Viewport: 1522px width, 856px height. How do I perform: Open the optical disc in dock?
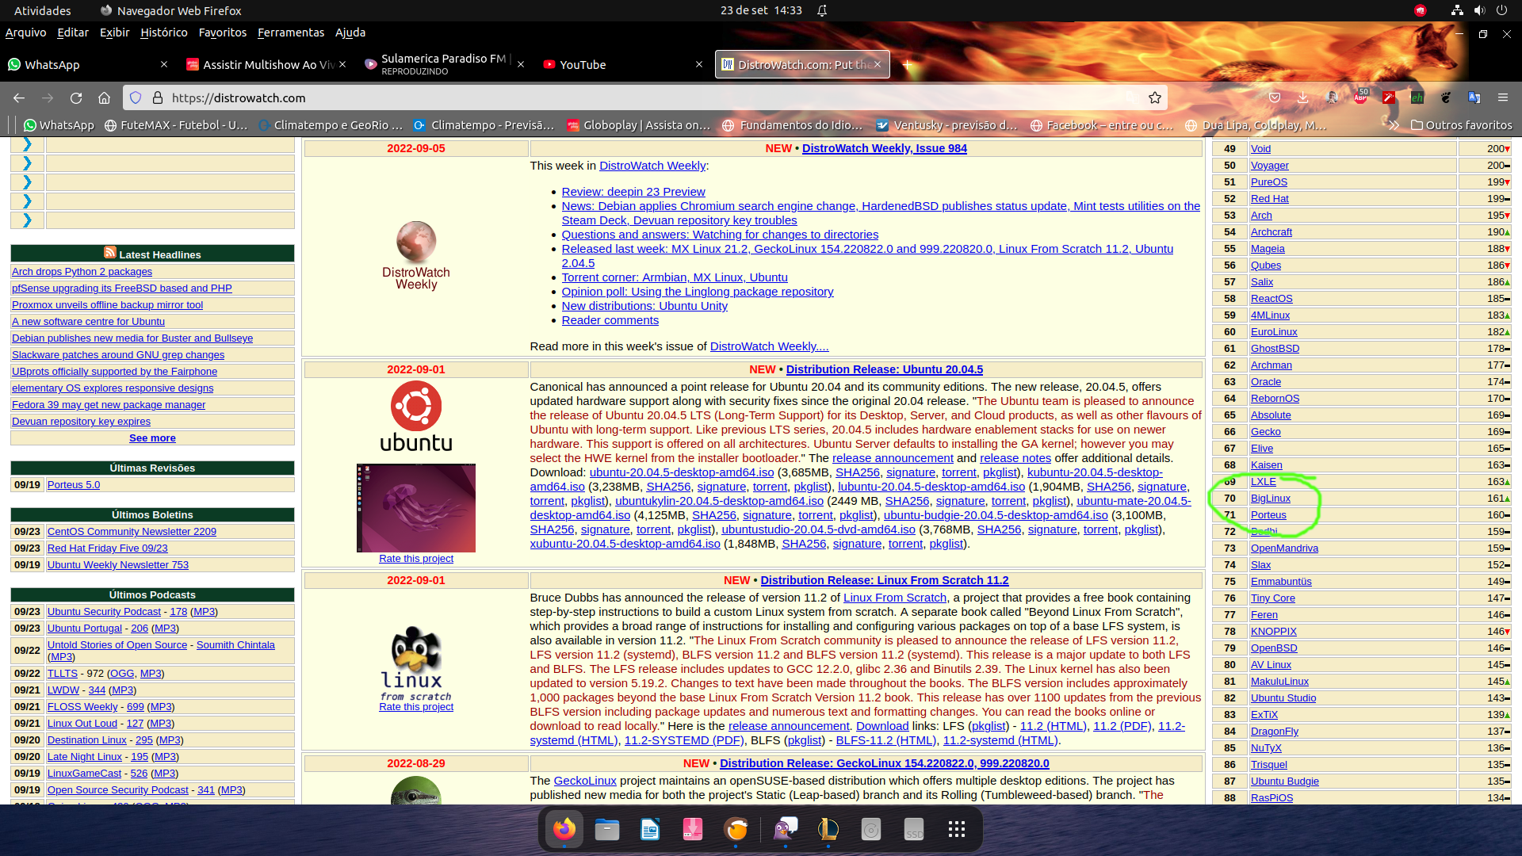[x=871, y=829]
